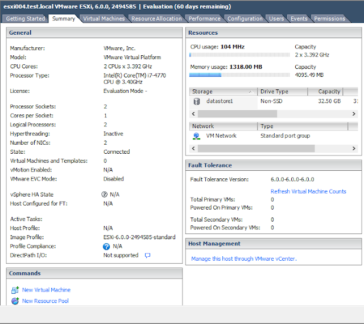Viewport: 364px width, 324px height.
Task: Click the New Virtual Machine icon
Action: point(15,290)
